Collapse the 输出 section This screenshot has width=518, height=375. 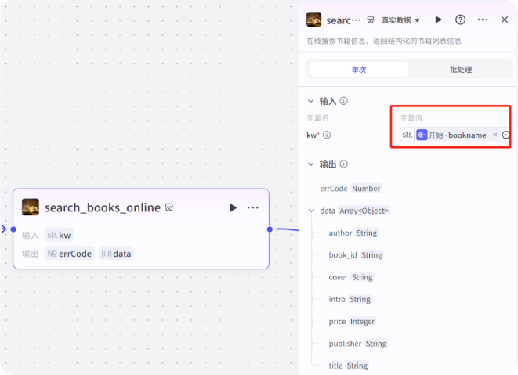(310, 164)
